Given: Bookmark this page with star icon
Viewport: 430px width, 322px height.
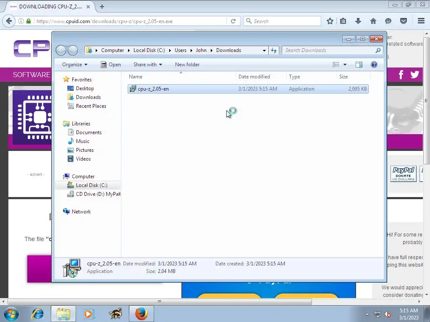Looking at the screenshot, I should click(330, 21).
